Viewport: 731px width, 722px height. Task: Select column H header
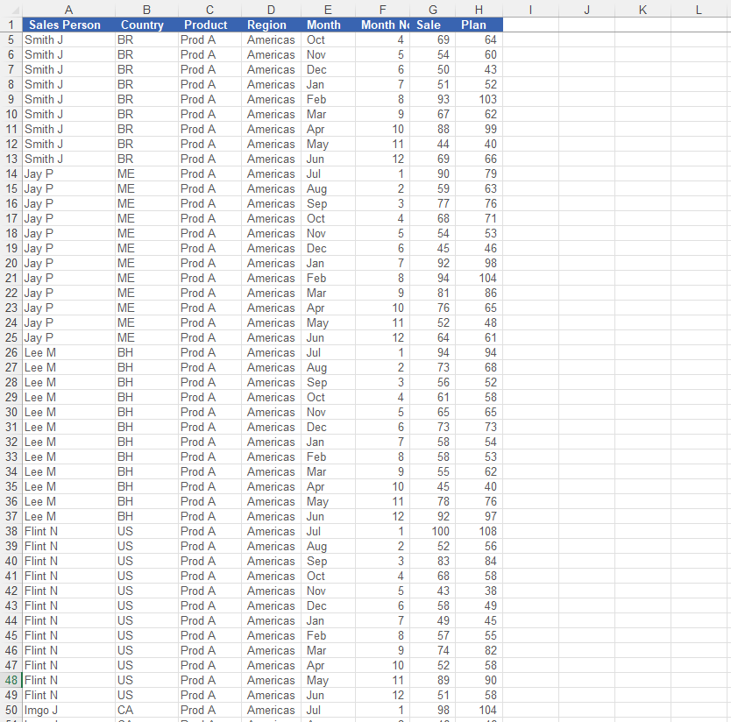[x=479, y=10]
